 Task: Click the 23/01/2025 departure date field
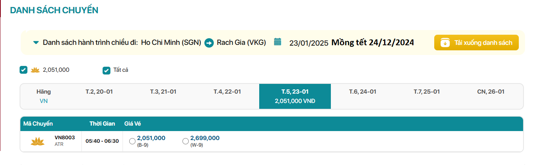pos(309,43)
